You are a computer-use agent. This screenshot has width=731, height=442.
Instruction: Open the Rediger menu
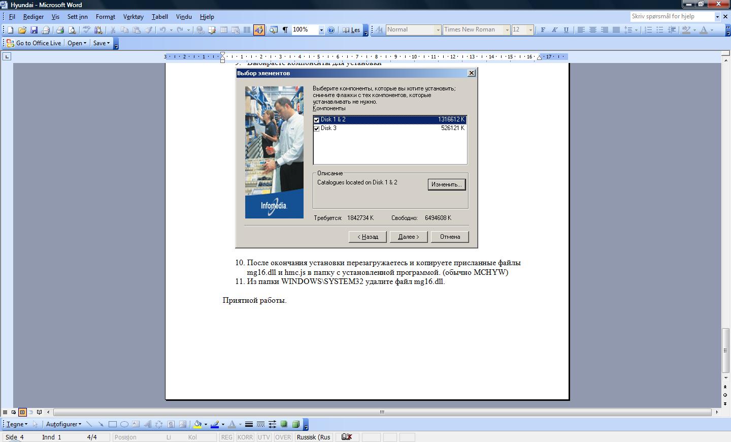point(33,17)
